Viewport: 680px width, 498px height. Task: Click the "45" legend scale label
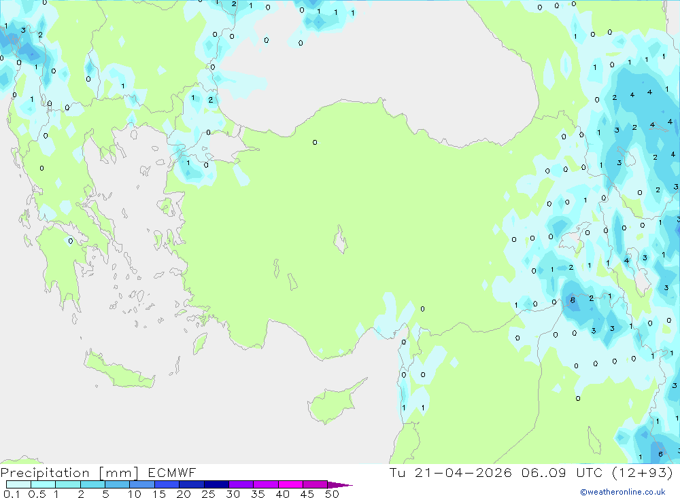click(x=307, y=494)
